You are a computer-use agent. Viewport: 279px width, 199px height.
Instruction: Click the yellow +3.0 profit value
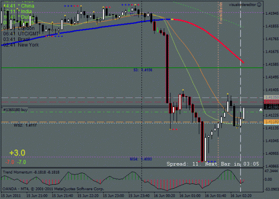(17, 153)
